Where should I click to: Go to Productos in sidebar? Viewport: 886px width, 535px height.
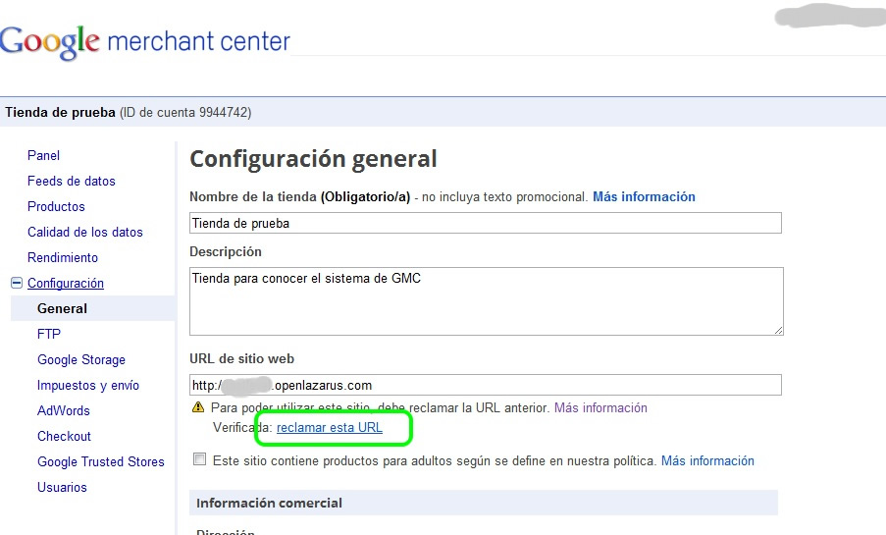(x=56, y=206)
